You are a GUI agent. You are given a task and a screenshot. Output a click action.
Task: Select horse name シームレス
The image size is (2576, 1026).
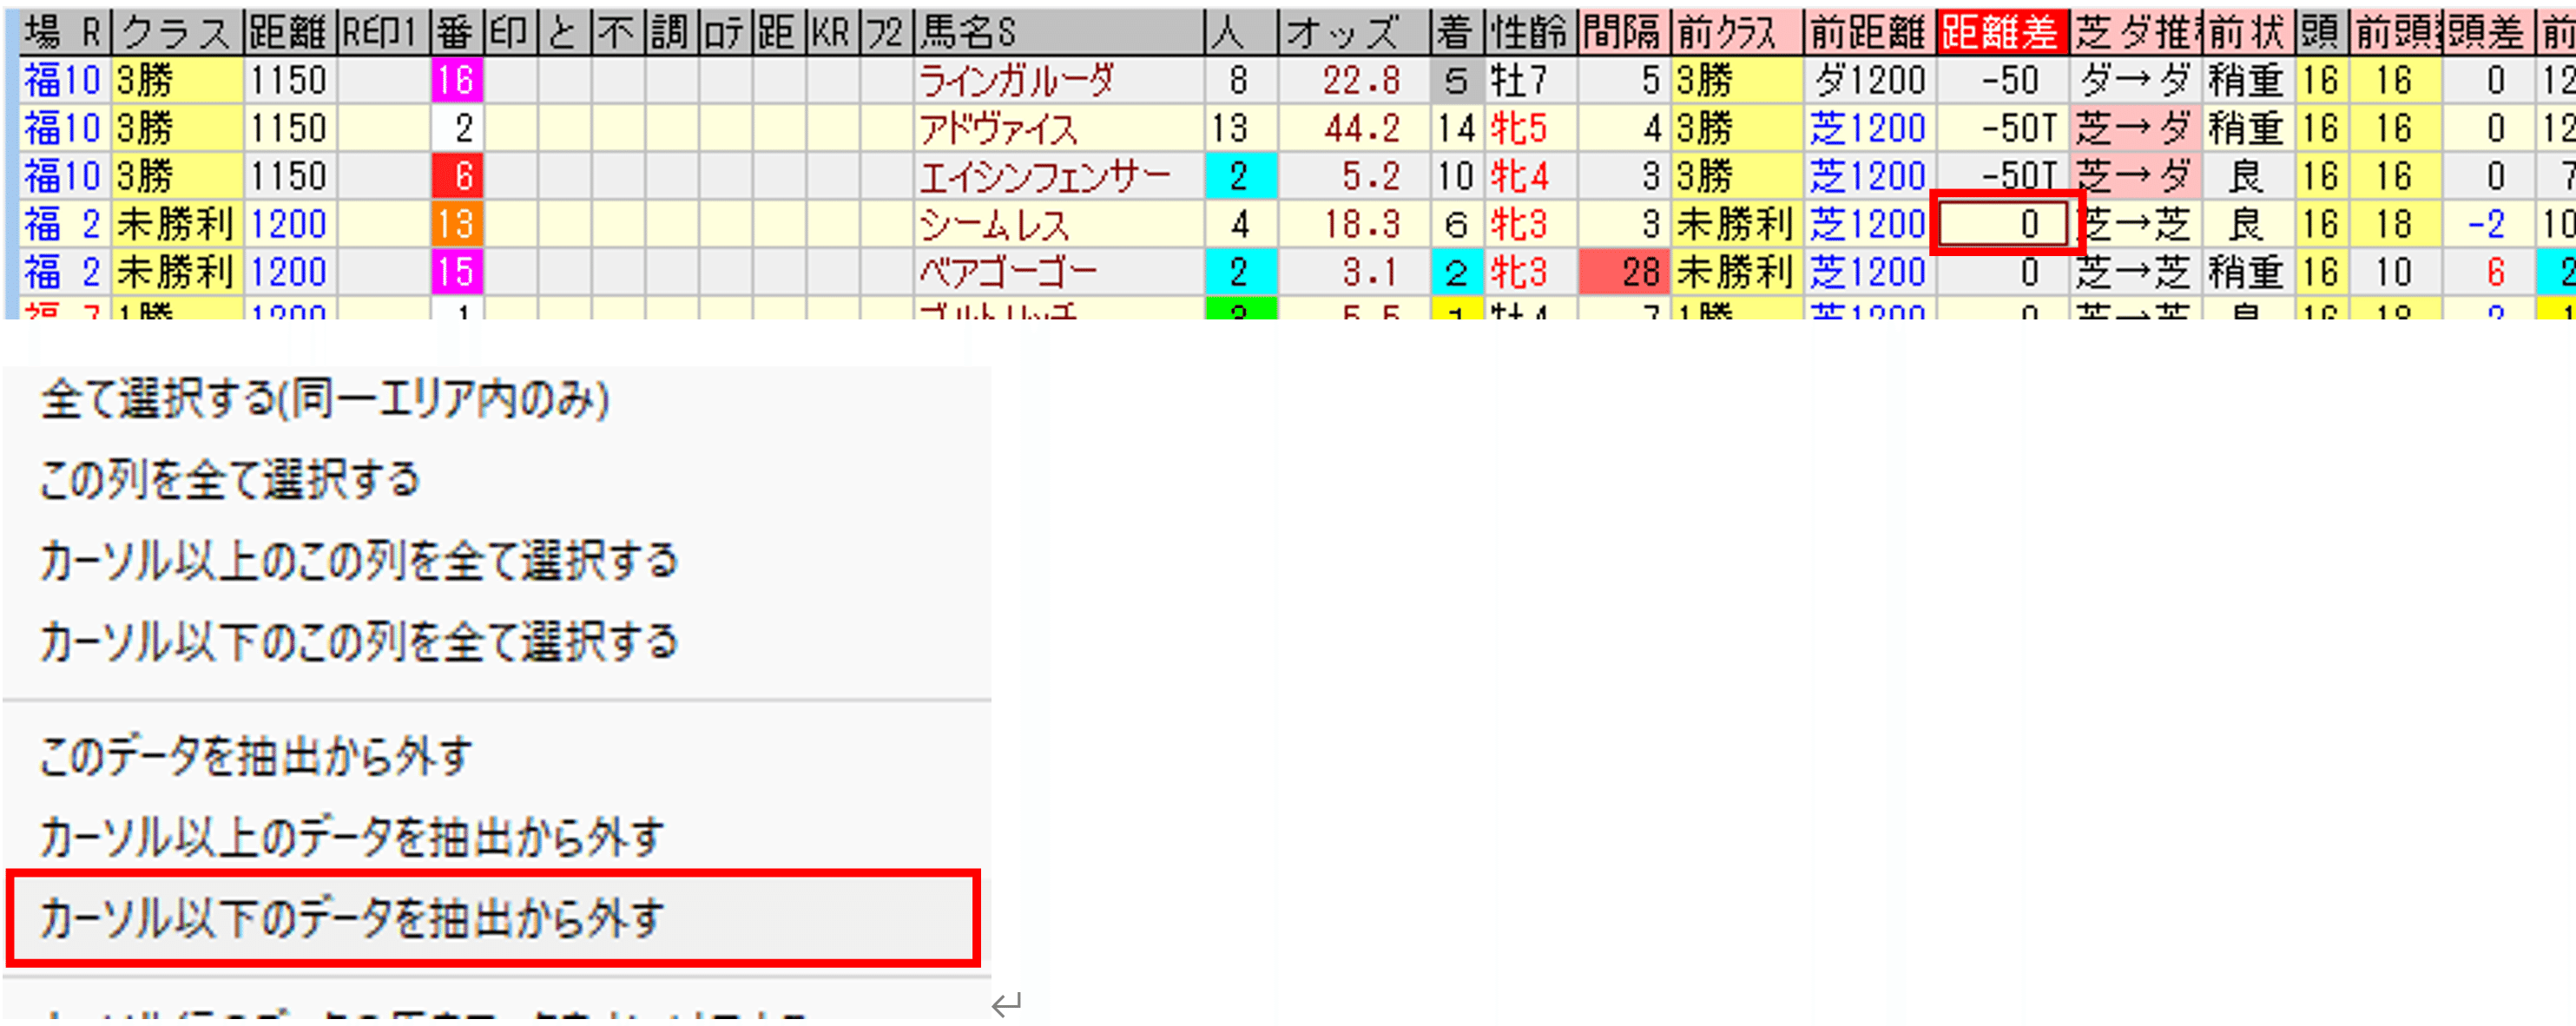993,224
